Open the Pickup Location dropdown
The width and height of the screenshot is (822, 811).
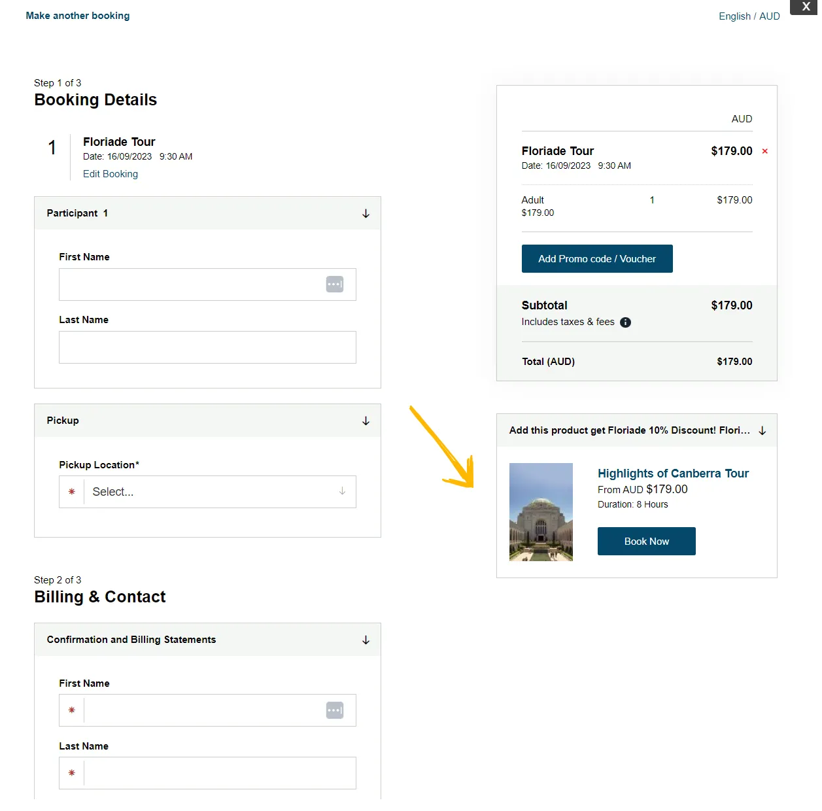(207, 492)
